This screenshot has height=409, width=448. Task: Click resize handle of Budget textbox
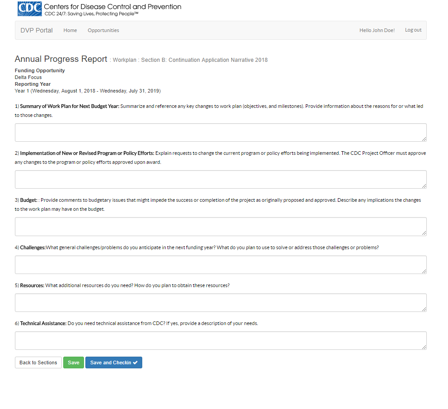[424, 233]
